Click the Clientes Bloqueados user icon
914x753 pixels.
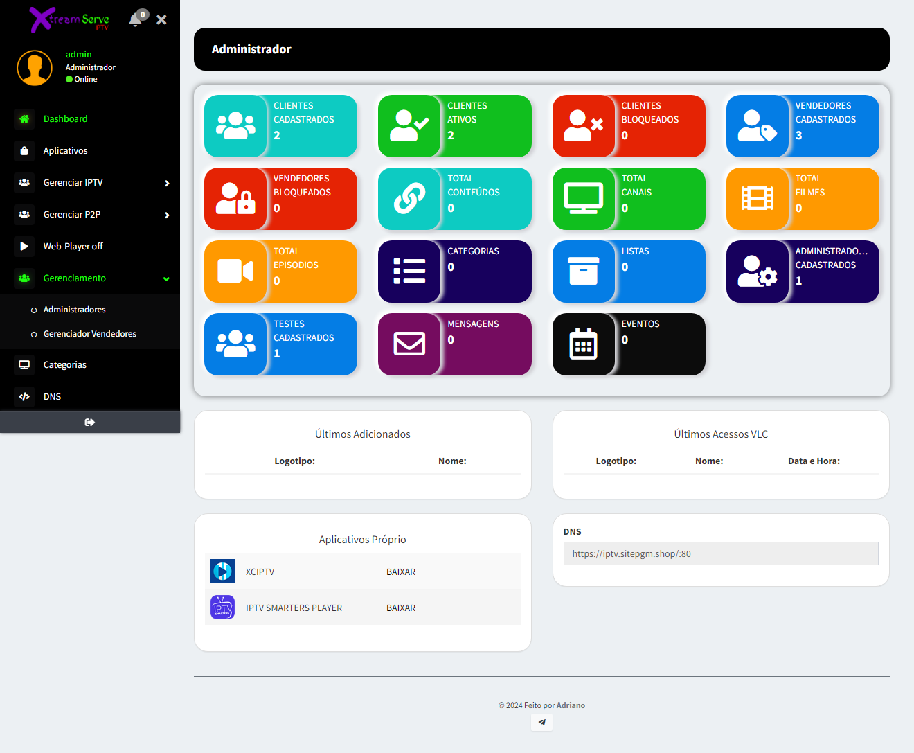[583, 126]
